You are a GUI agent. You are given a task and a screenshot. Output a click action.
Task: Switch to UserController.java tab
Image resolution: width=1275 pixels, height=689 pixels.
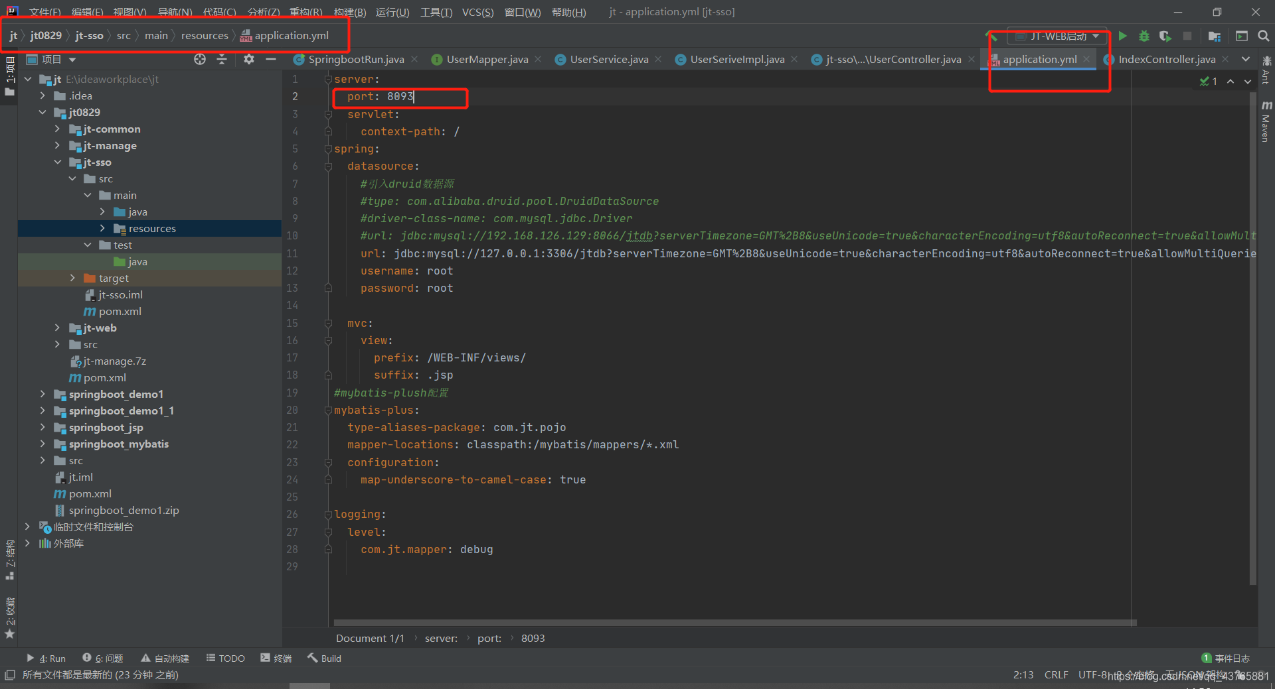point(893,60)
